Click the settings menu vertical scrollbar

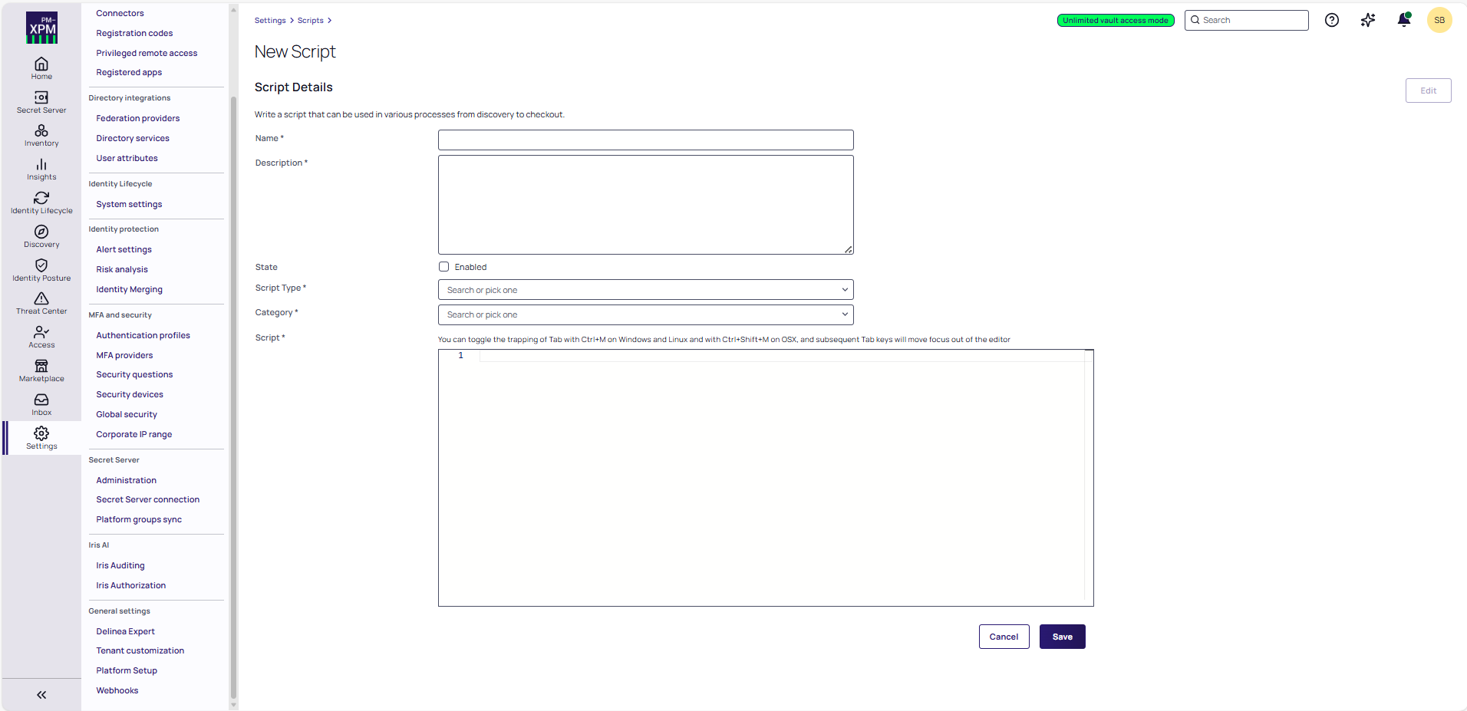click(x=233, y=383)
